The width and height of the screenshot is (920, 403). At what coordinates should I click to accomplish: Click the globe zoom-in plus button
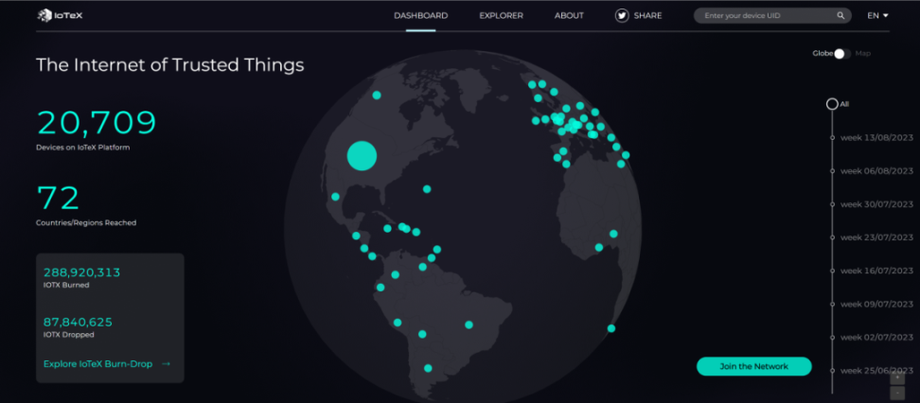[897, 379]
